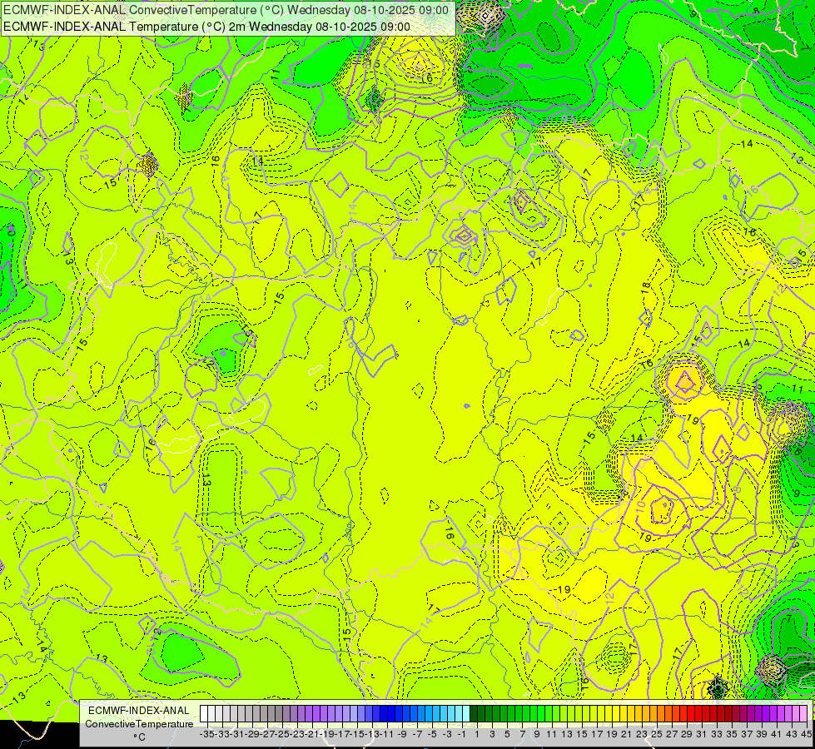This screenshot has width=815, height=749.
Task: Click the -23 tick label on the color scale
Action: pyautogui.click(x=297, y=735)
